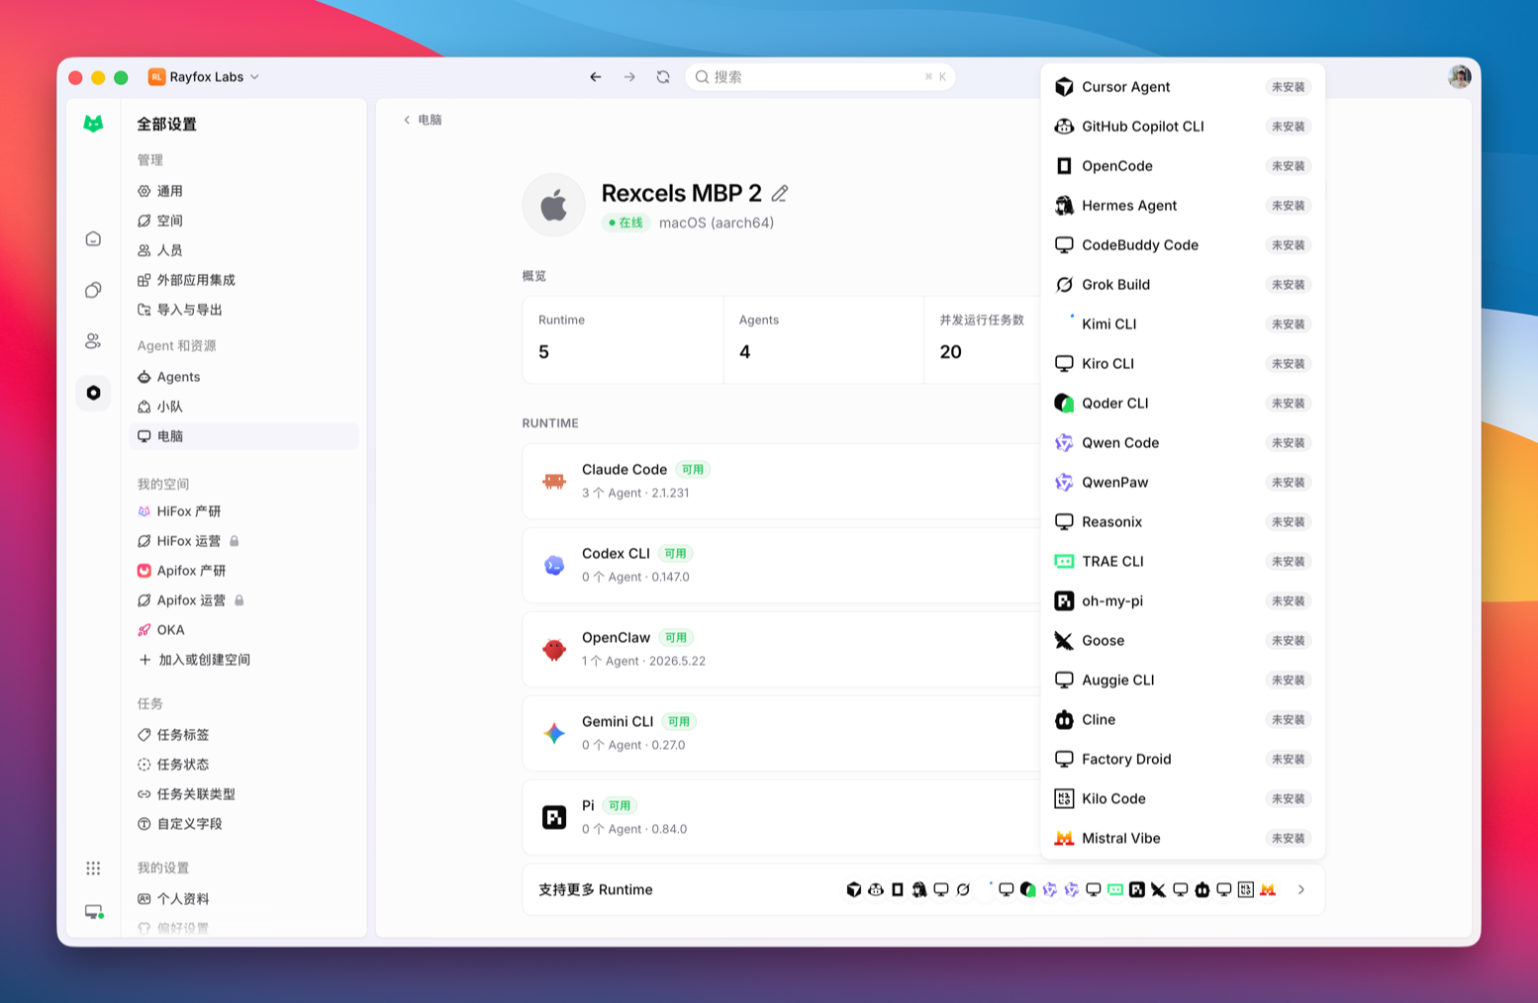Select OpenCode in runtime list

[1183, 166]
